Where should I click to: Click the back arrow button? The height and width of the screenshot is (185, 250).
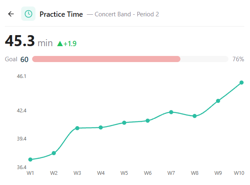(x=11, y=14)
